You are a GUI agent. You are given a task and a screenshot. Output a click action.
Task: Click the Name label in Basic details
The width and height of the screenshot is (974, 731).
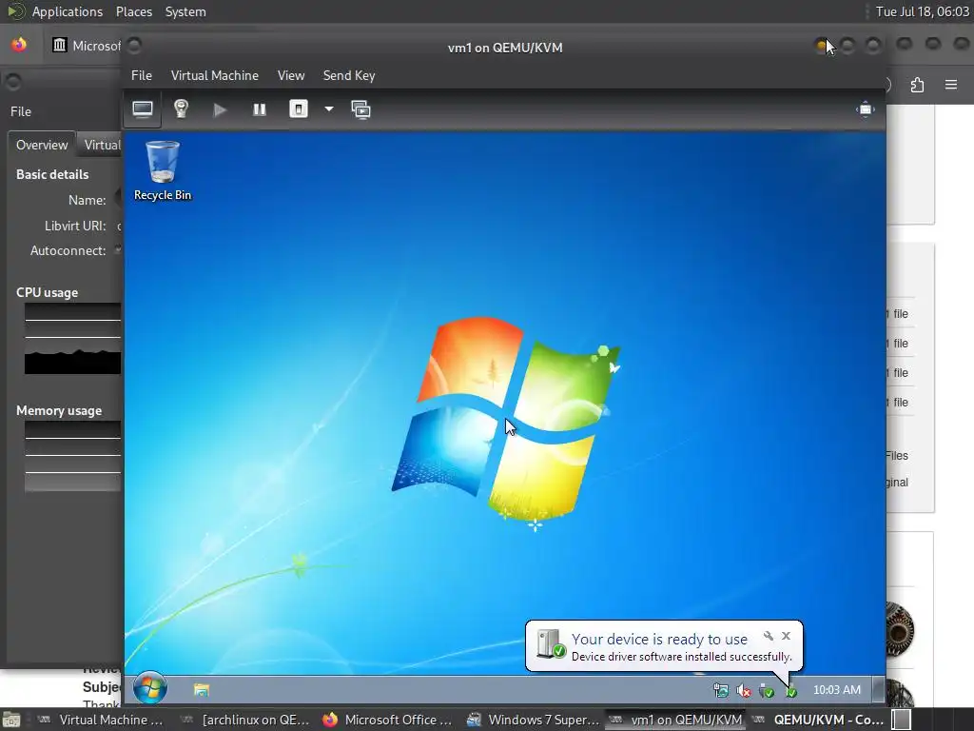click(87, 200)
